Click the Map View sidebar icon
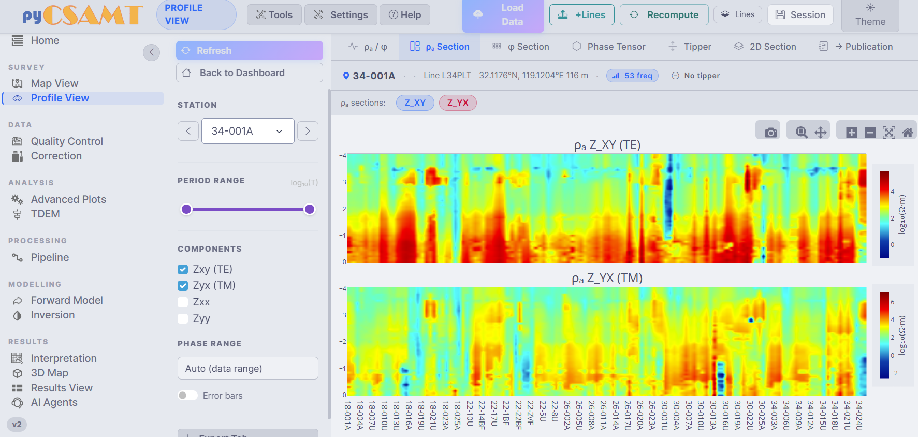This screenshot has width=918, height=437. click(x=17, y=83)
